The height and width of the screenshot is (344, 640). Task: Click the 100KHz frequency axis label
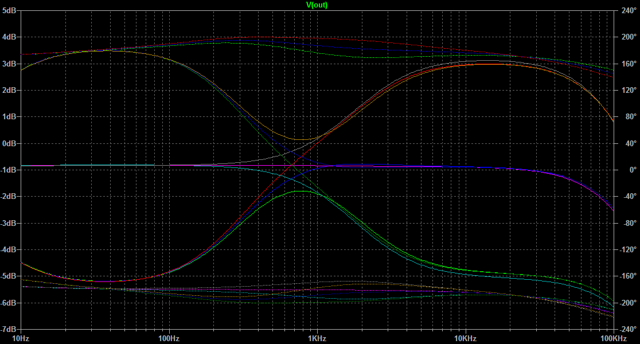click(x=614, y=339)
